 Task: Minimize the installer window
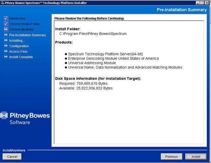tap(197, 3)
